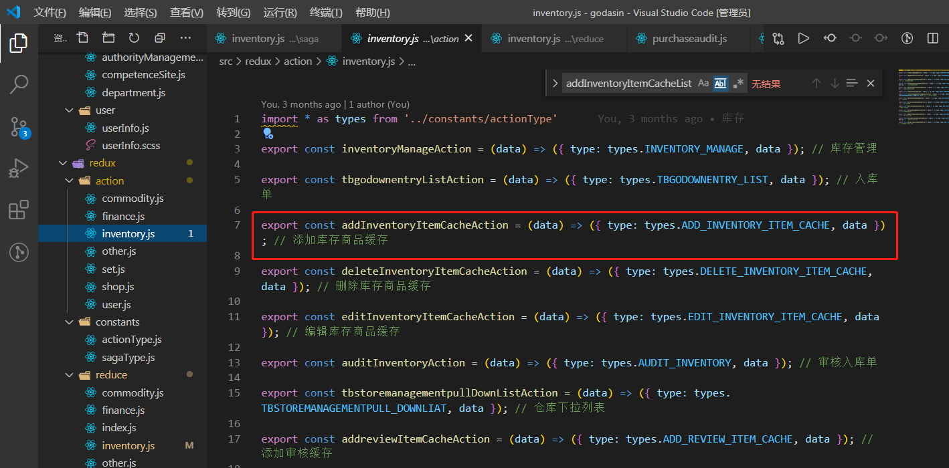The height and width of the screenshot is (468, 949).
Task: Open the Search view in activity bar
Action: coord(19,84)
